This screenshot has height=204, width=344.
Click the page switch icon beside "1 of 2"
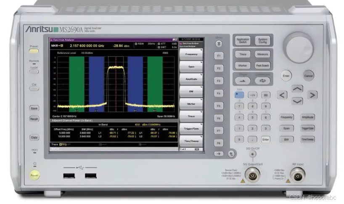point(197,149)
